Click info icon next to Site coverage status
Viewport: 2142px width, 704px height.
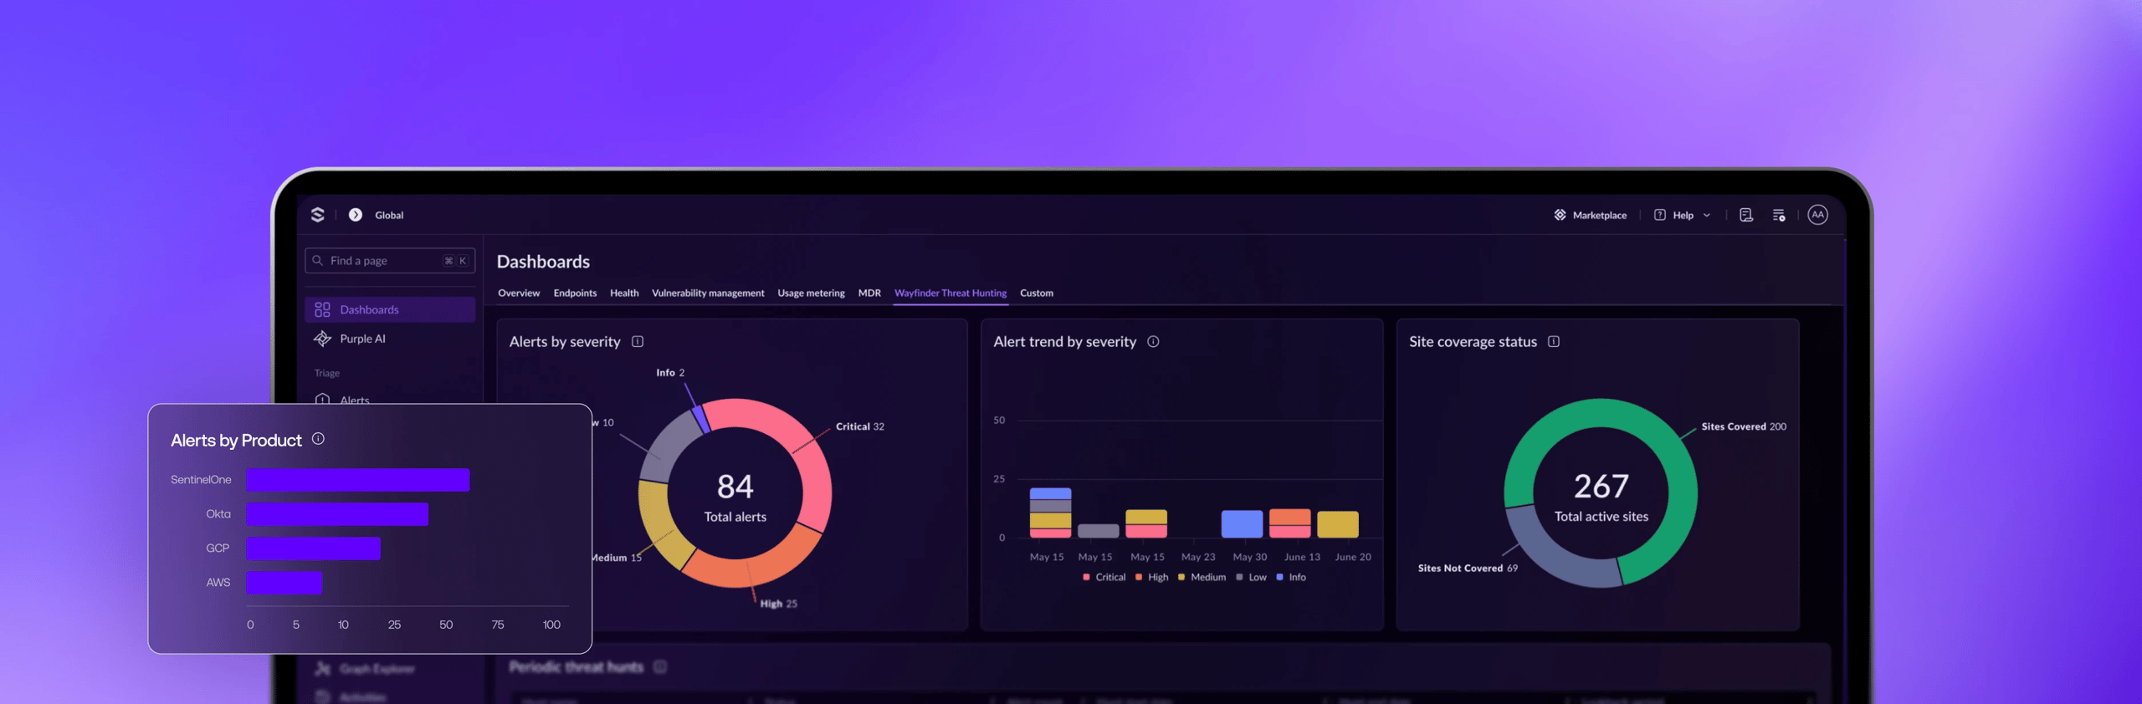(1554, 341)
